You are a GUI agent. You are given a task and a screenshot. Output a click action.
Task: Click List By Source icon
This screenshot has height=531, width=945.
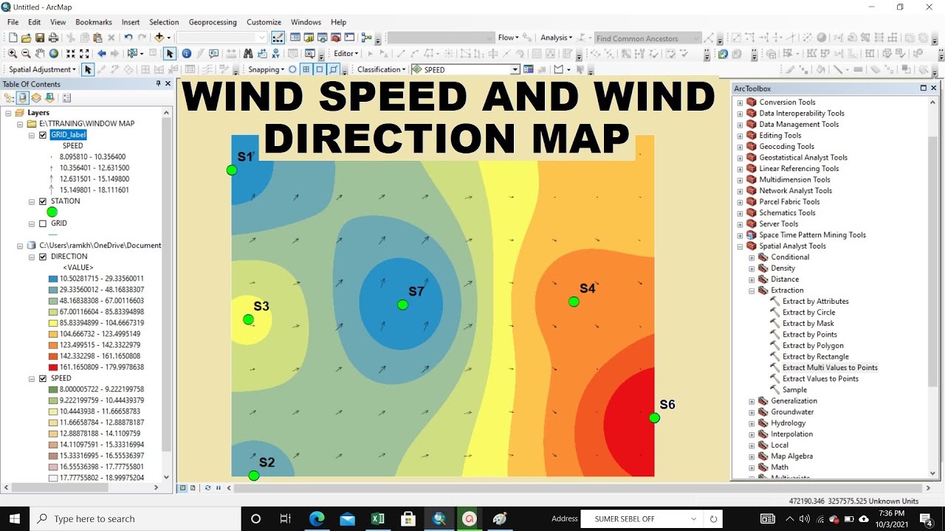pyautogui.click(x=23, y=98)
